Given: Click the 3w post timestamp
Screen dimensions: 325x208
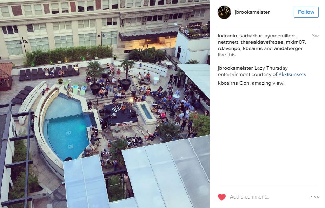Looking at the screenshot, I should (x=315, y=36).
